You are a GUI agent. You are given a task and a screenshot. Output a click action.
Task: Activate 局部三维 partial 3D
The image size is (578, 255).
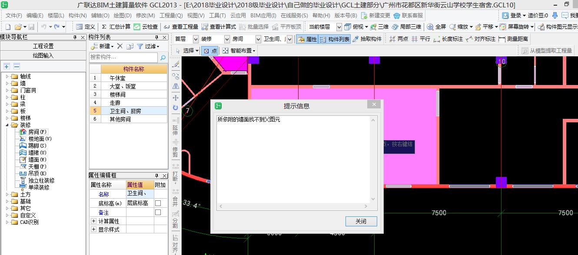pos(407,27)
